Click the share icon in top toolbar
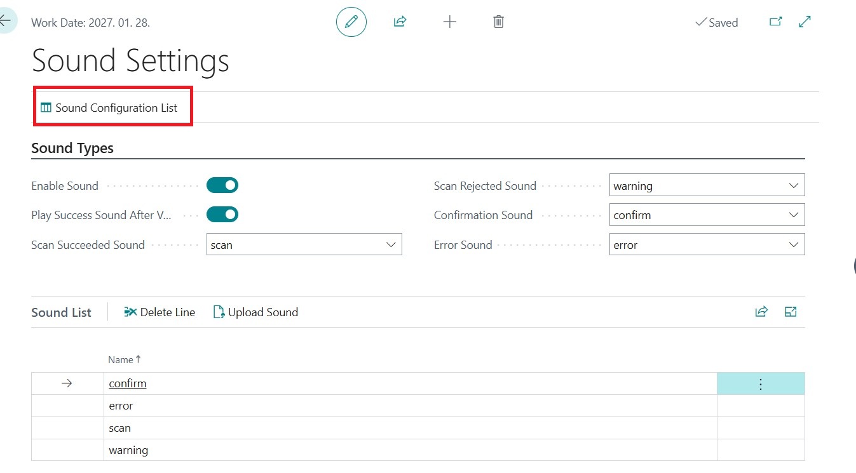This screenshot has height=473, width=856. (x=400, y=22)
